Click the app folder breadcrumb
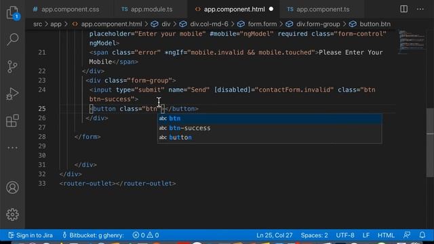The width and height of the screenshot is (434, 244). click(56, 24)
